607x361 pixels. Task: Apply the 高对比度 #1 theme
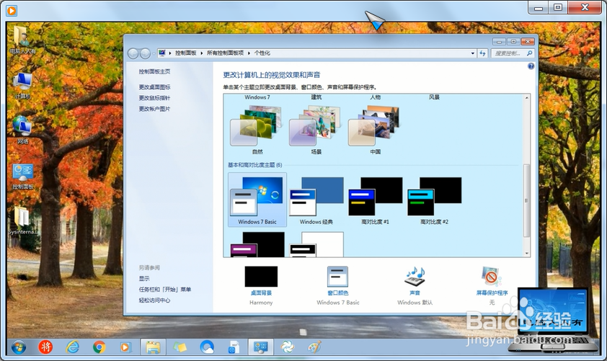(x=375, y=200)
